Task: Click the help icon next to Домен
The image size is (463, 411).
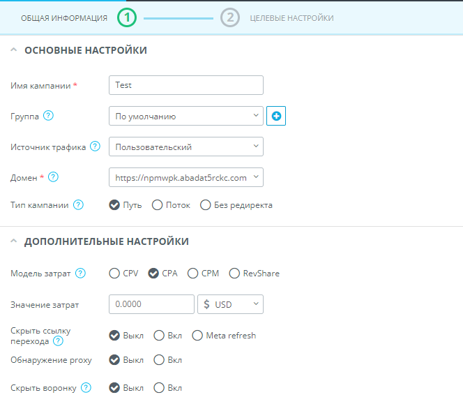Action: coord(53,177)
